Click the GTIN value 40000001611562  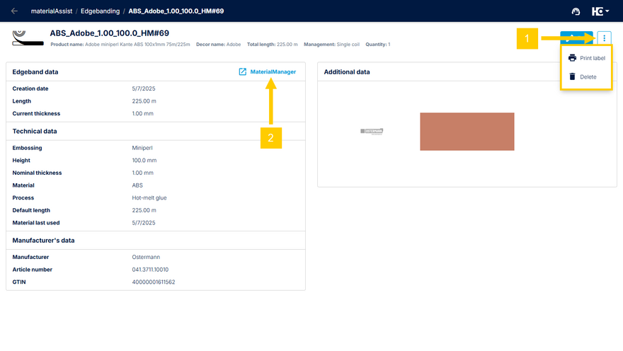click(x=154, y=282)
